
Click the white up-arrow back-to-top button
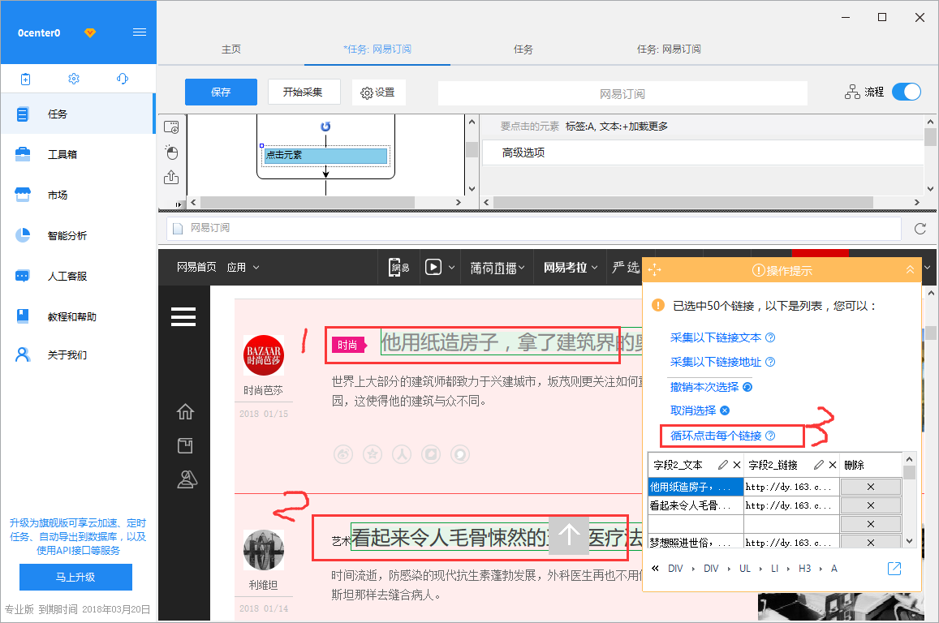pyautogui.click(x=569, y=535)
